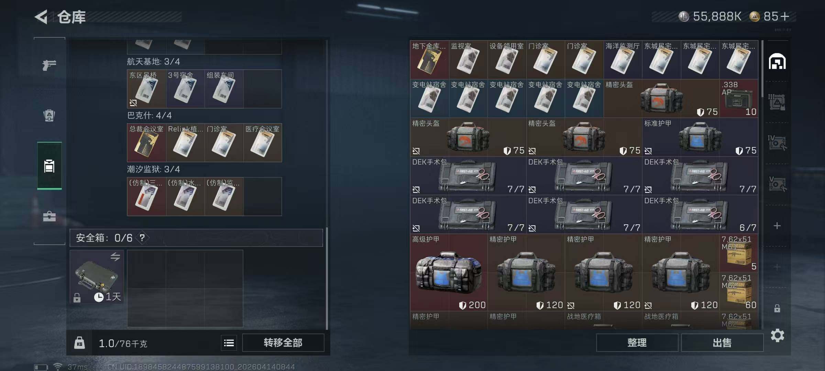Click the 出售 sell button

click(722, 342)
